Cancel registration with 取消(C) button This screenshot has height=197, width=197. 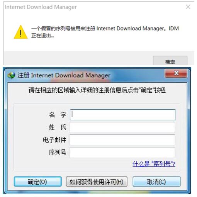click(x=156, y=182)
